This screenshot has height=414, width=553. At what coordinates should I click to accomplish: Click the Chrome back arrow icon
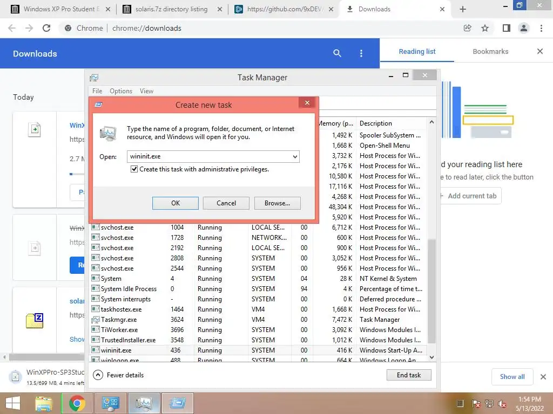point(12,28)
